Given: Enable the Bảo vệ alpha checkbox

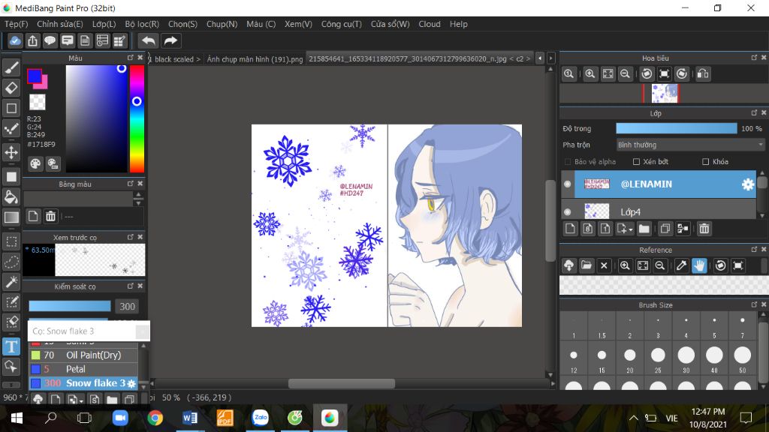Looking at the screenshot, I should (x=568, y=162).
